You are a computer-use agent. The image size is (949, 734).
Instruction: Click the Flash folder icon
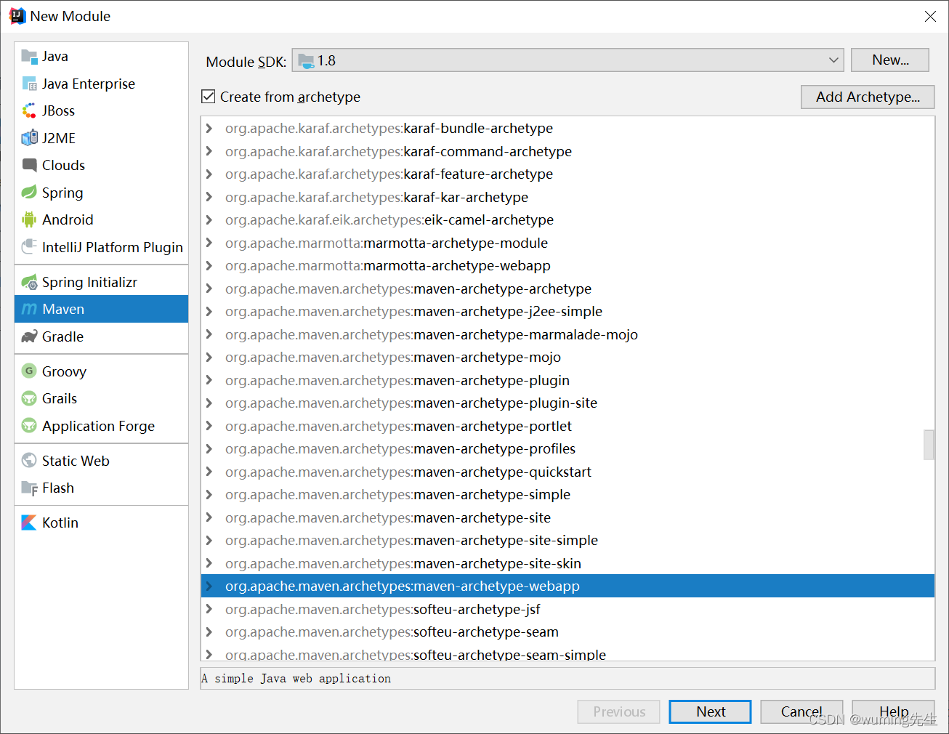coord(29,488)
